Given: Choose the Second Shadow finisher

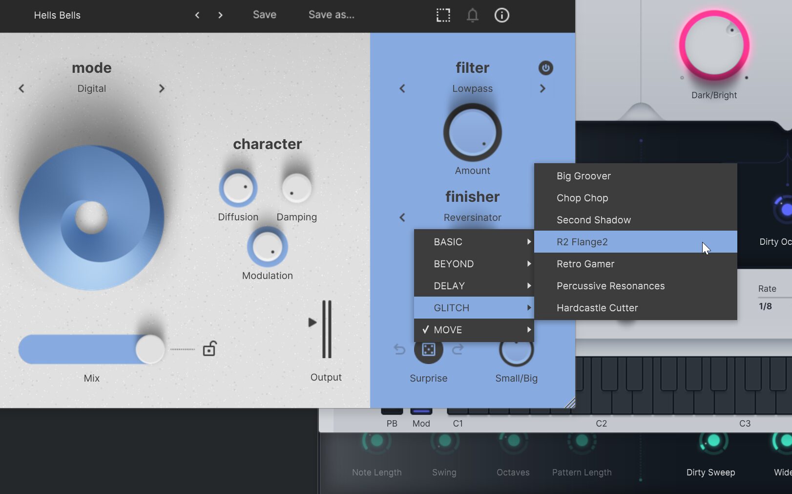Looking at the screenshot, I should point(636,220).
